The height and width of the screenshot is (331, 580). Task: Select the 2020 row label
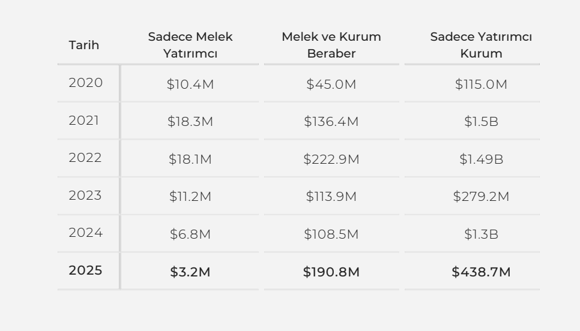pyautogui.click(x=86, y=83)
